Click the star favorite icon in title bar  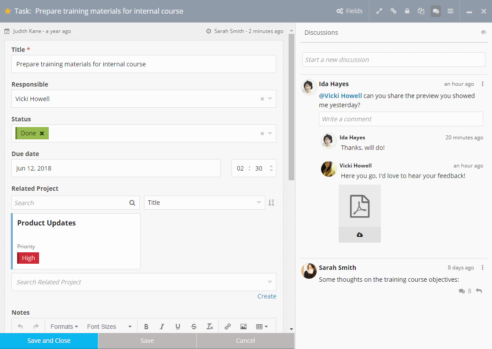pyautogui.click(x=7, y=11)
